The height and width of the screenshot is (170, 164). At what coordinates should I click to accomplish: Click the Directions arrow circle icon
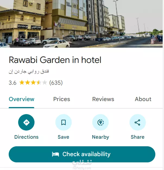26,122
